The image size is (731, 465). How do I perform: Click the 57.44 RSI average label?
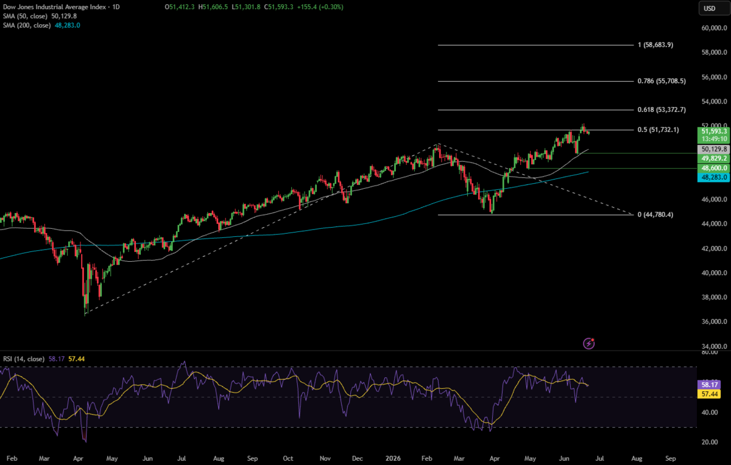pyautogui.click(x=710, y=394)
